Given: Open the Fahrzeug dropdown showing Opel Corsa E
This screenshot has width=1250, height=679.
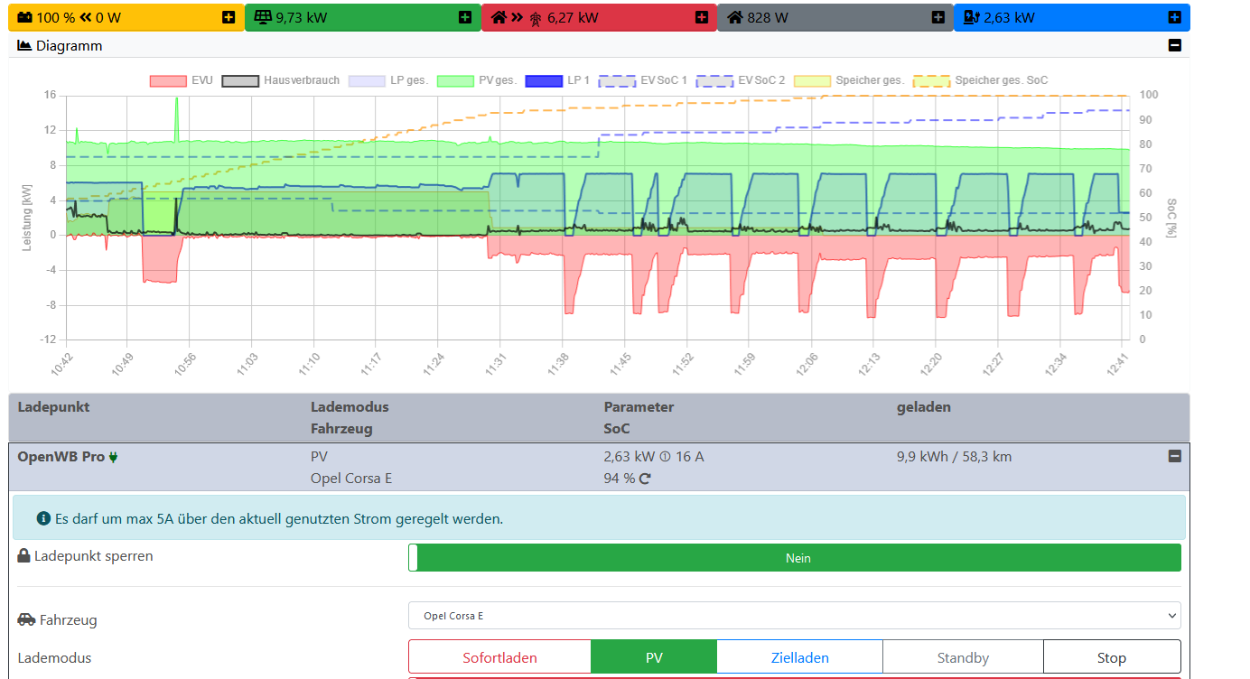Looking at the screenshot, I should point(794,616).
